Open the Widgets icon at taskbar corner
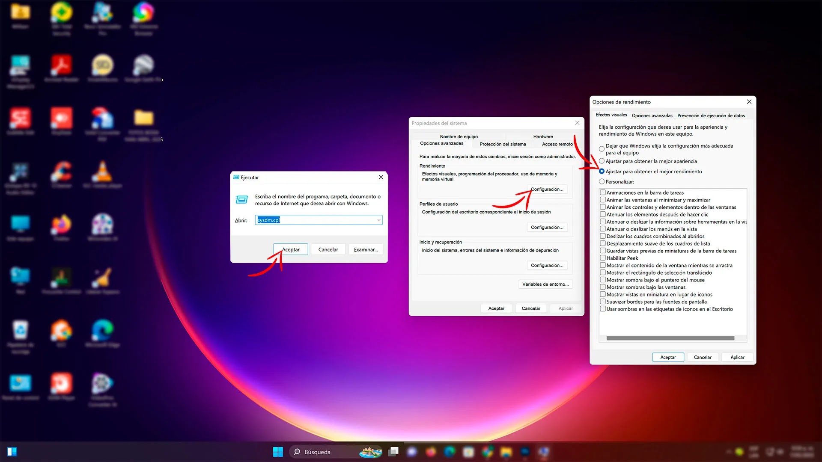This screenshot has width=822, height=462. 12,452
